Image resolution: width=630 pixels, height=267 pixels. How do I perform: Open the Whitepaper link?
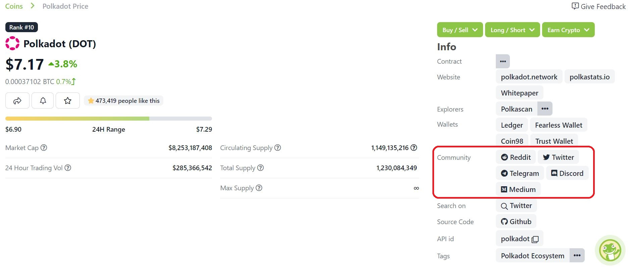(519, 93)
